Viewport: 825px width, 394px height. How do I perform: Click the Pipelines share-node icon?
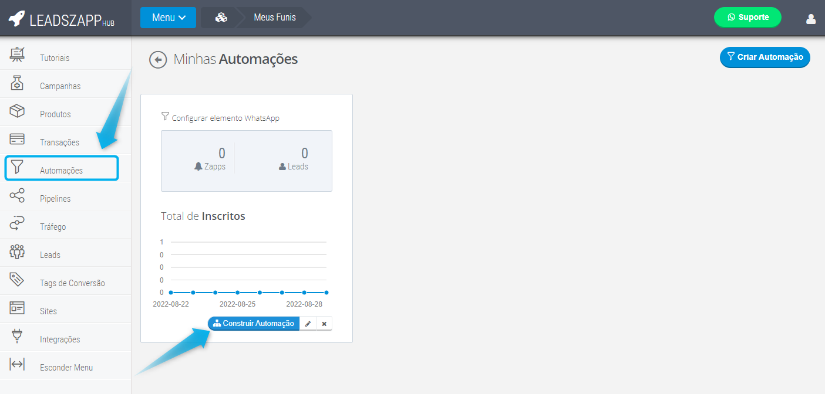pos(17,196)
